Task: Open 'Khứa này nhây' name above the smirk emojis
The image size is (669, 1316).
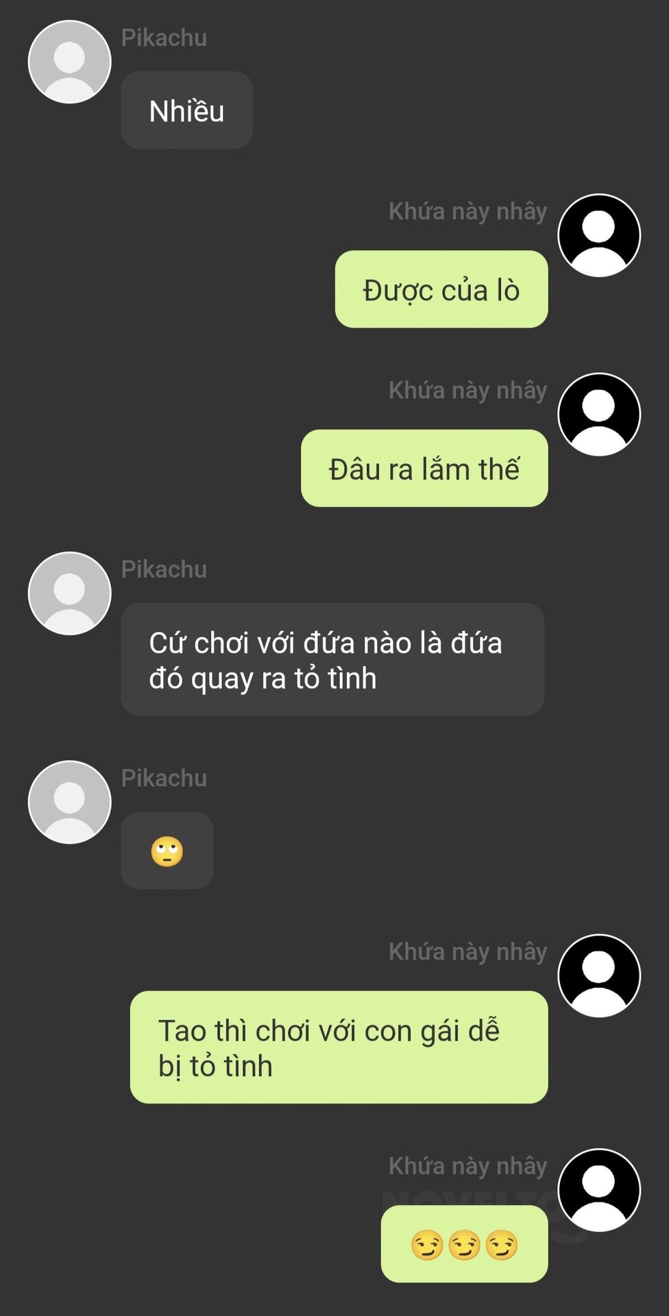Action: click(x=468, y=1166)
